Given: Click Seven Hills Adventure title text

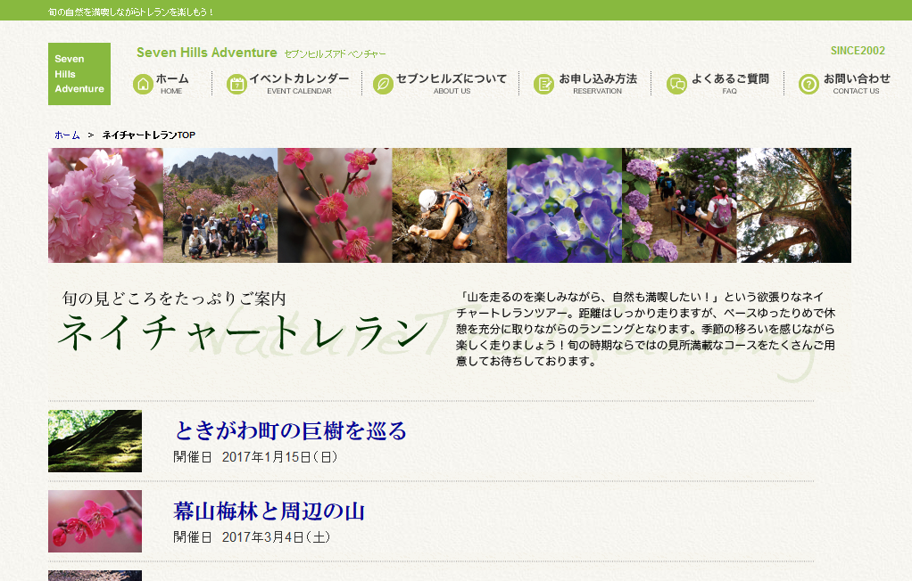Looking at the screenshot, I should (x=206, y=53).
